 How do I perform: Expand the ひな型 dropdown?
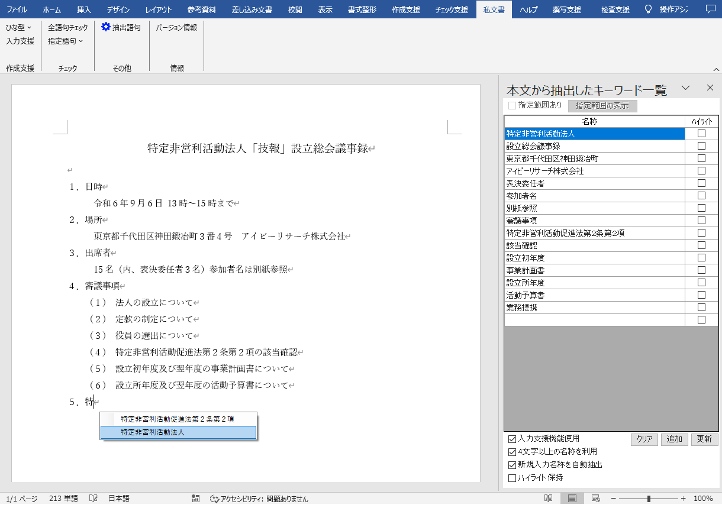(x=19, y=27)
